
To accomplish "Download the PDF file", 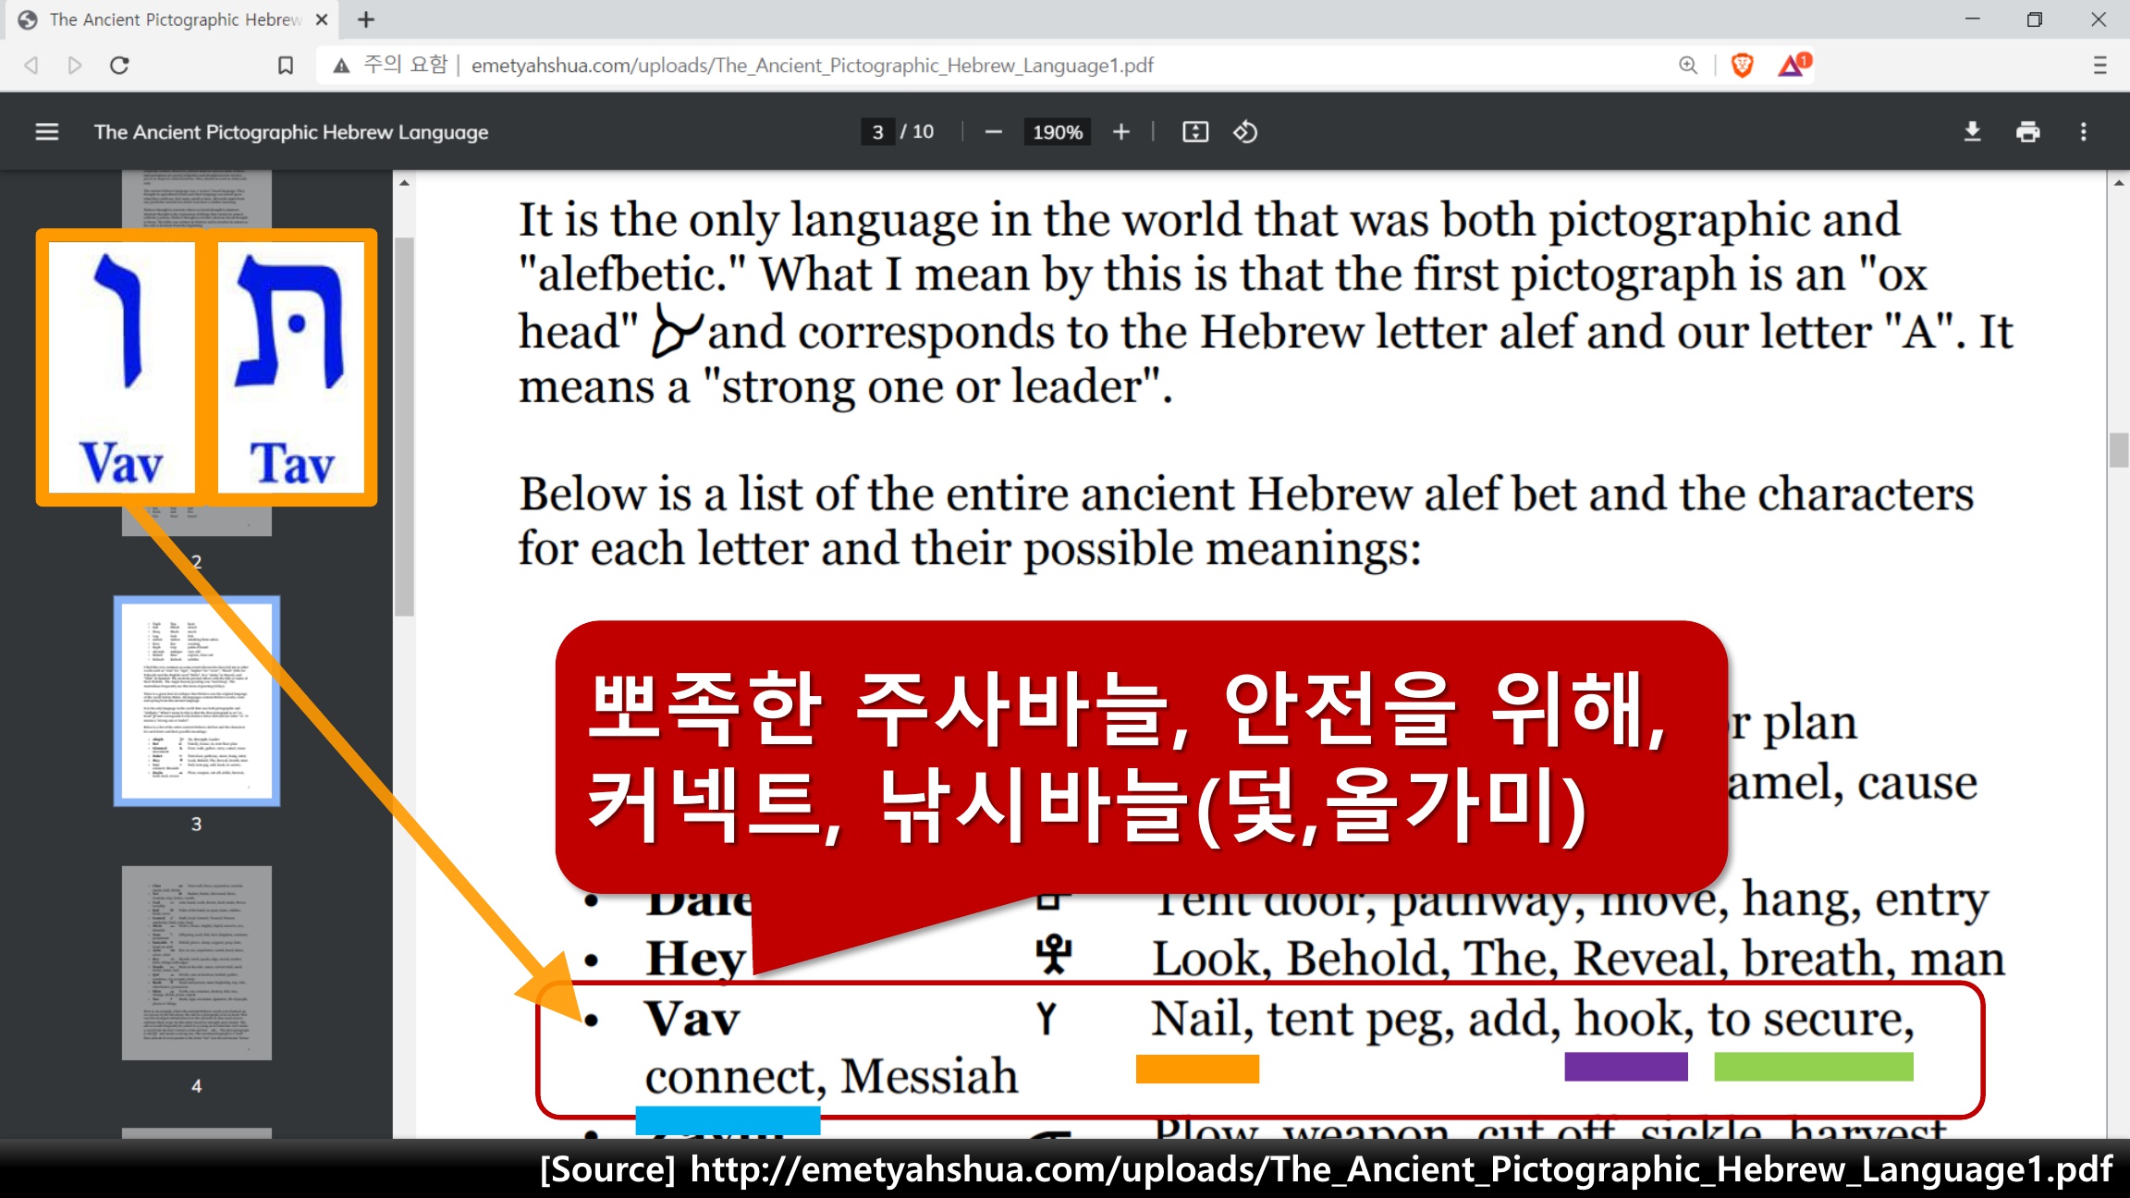I will tap(1972, 132).
